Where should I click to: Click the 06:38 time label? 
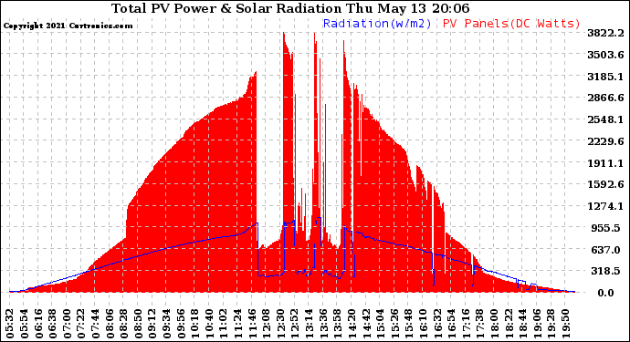tap(53, 324)
